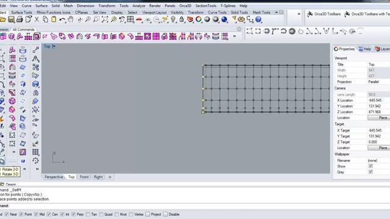Click the pink sphere icon in left sidebar
Screen dimensions: 390x219
pos(12,101)
